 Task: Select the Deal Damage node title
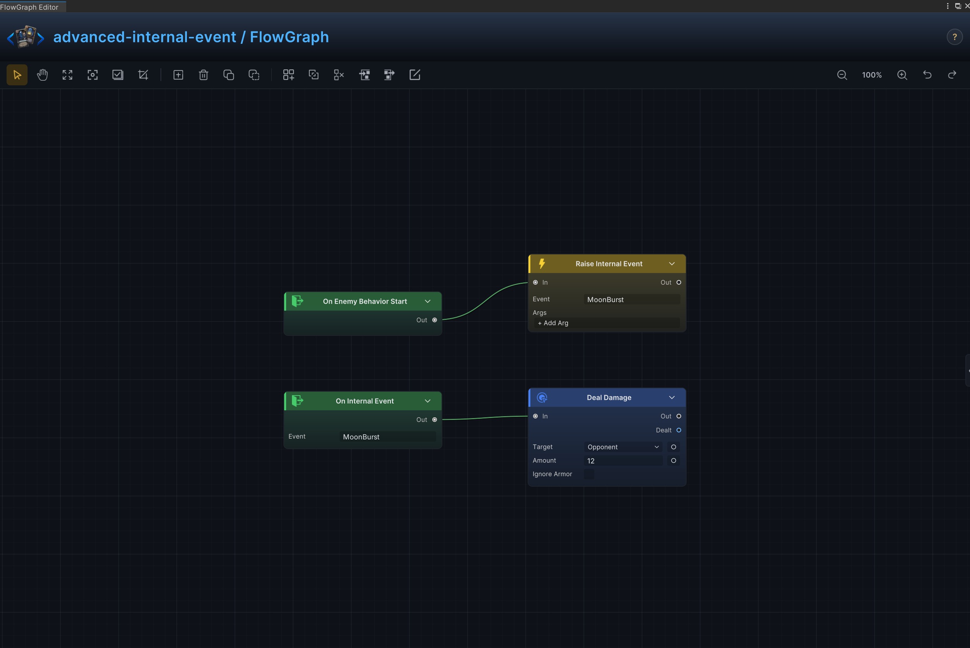(x=609, y=397)
